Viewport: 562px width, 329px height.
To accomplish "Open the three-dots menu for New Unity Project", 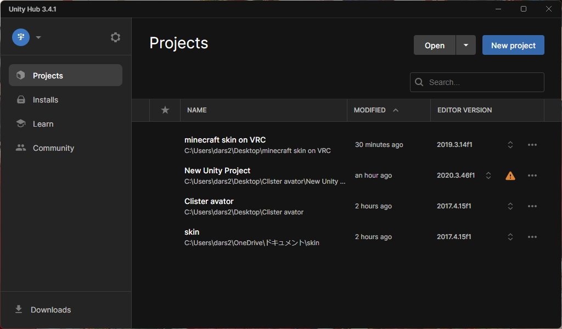I will (532, 175).
